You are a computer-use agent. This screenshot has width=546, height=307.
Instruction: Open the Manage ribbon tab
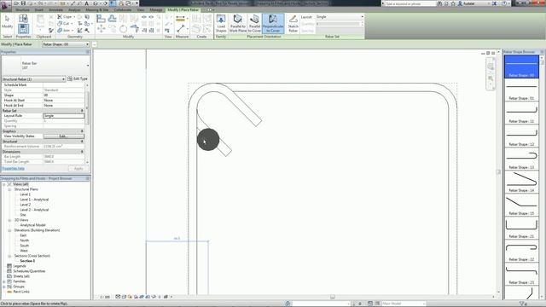156,10
